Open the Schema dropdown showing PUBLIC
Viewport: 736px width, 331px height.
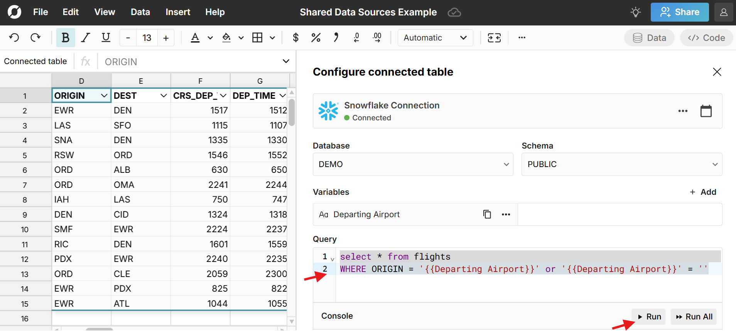(621, 164)
